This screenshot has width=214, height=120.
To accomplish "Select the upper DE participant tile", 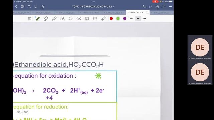I will tap(200, 47).
